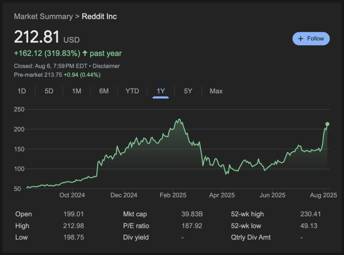
Task: Click the Feb 2025 axis label
Action: click(173, 195)
